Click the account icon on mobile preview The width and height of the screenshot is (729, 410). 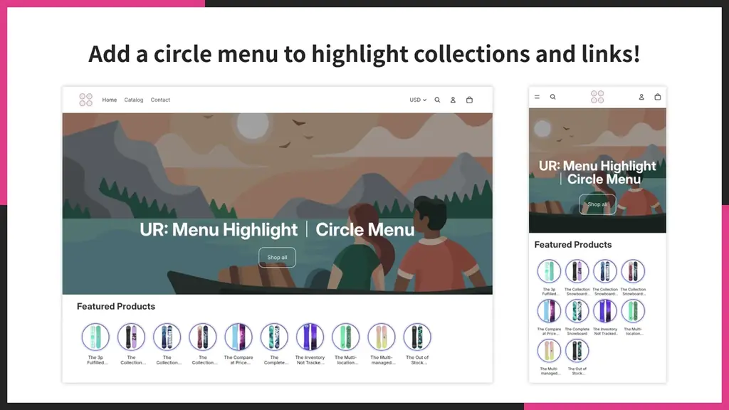(x=641, y=96)
